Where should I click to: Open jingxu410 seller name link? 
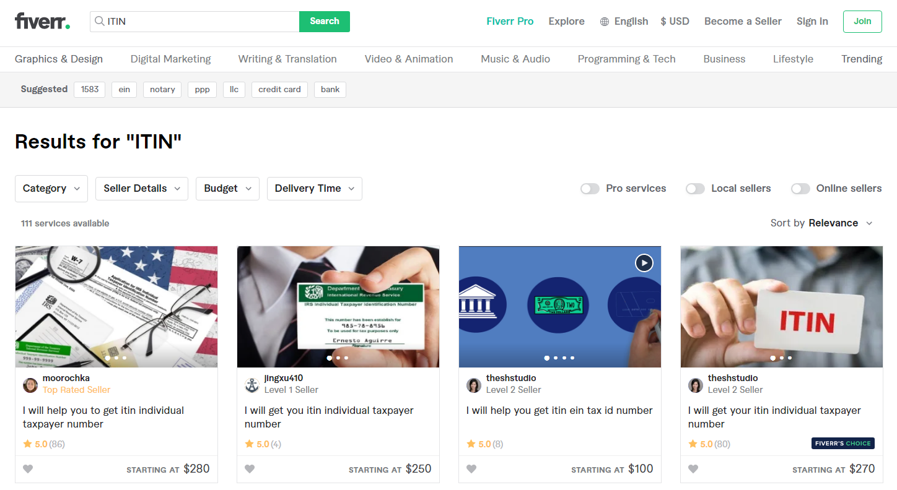(x=284, y=378)
